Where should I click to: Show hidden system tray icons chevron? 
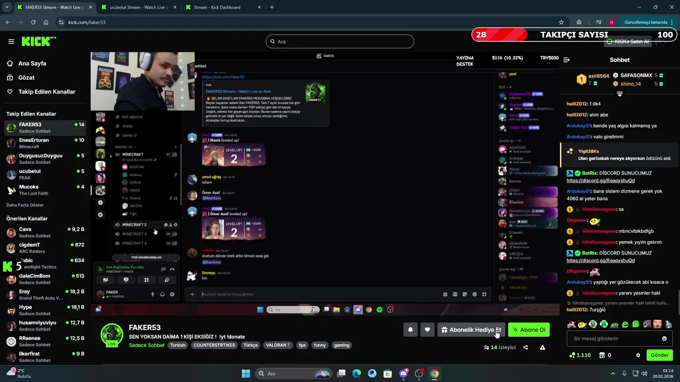coord(613,374)
